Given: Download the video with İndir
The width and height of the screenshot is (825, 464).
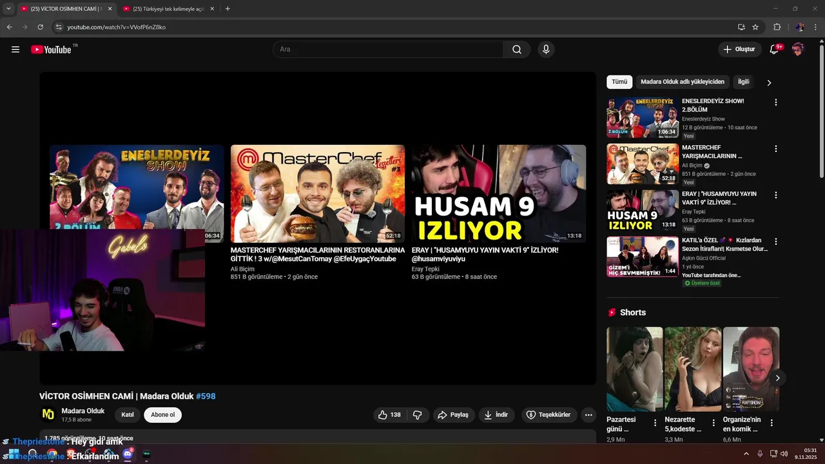Looking at the screenshot, I should click(x=496, y=415).
